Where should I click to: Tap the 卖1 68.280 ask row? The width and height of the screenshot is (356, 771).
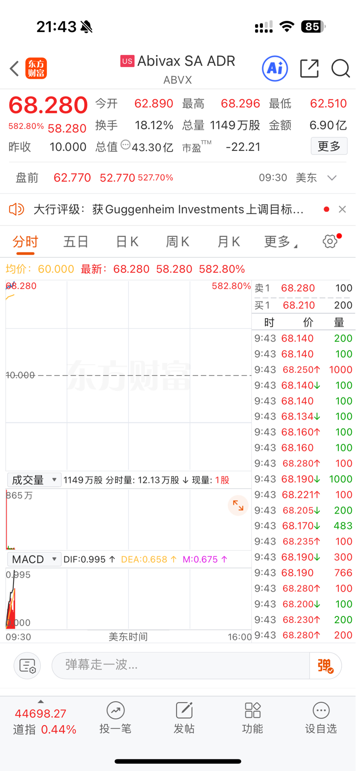pos(303,288)
